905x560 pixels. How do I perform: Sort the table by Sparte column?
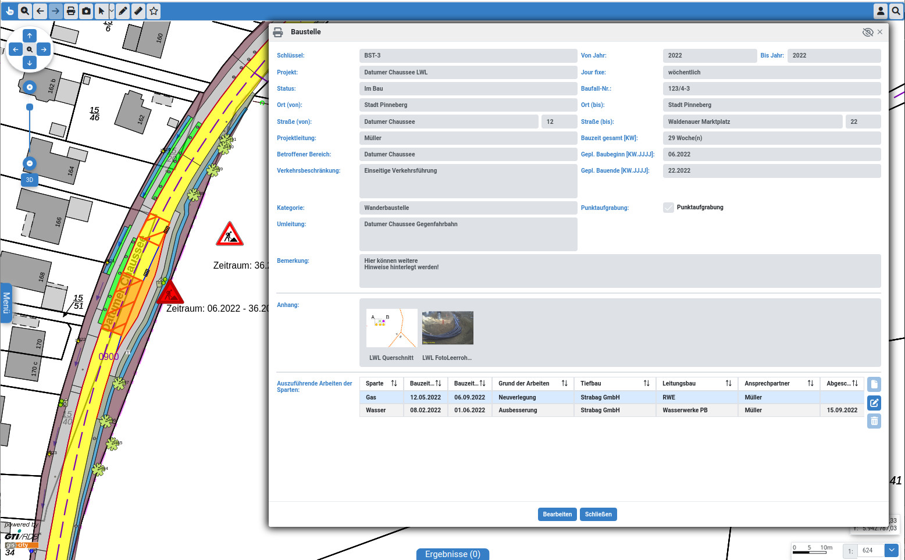point(394,383)
